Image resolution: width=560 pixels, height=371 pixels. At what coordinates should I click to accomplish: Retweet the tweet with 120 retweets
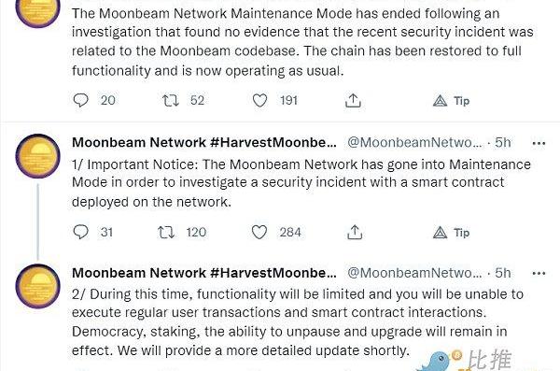point(166,232)
